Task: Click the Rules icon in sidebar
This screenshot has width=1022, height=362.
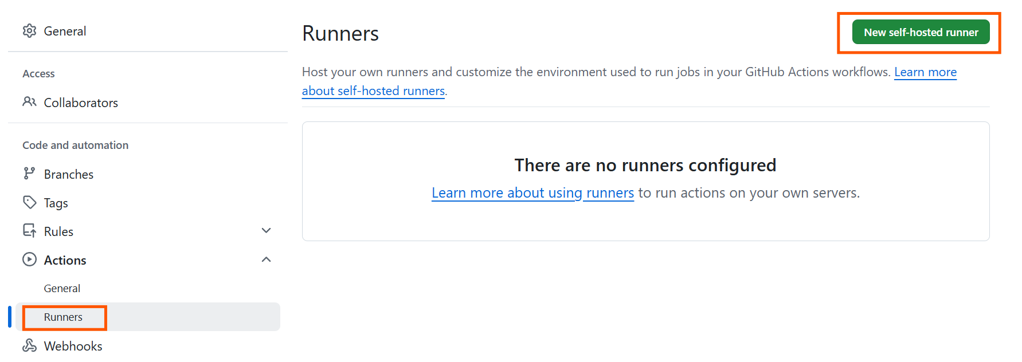Action: (x=30, y=231)
